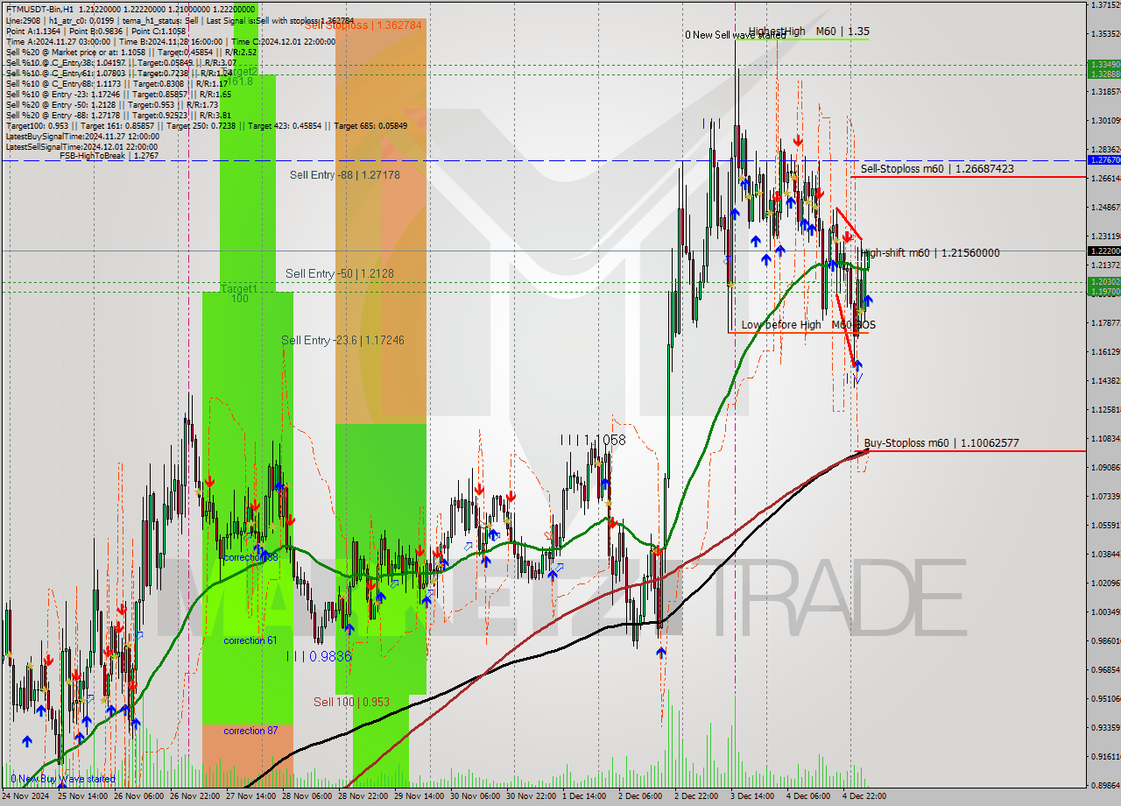Select the 'Target1 100' label
The height and width of the screenshot is (806, 1121).
pos(239,293)
